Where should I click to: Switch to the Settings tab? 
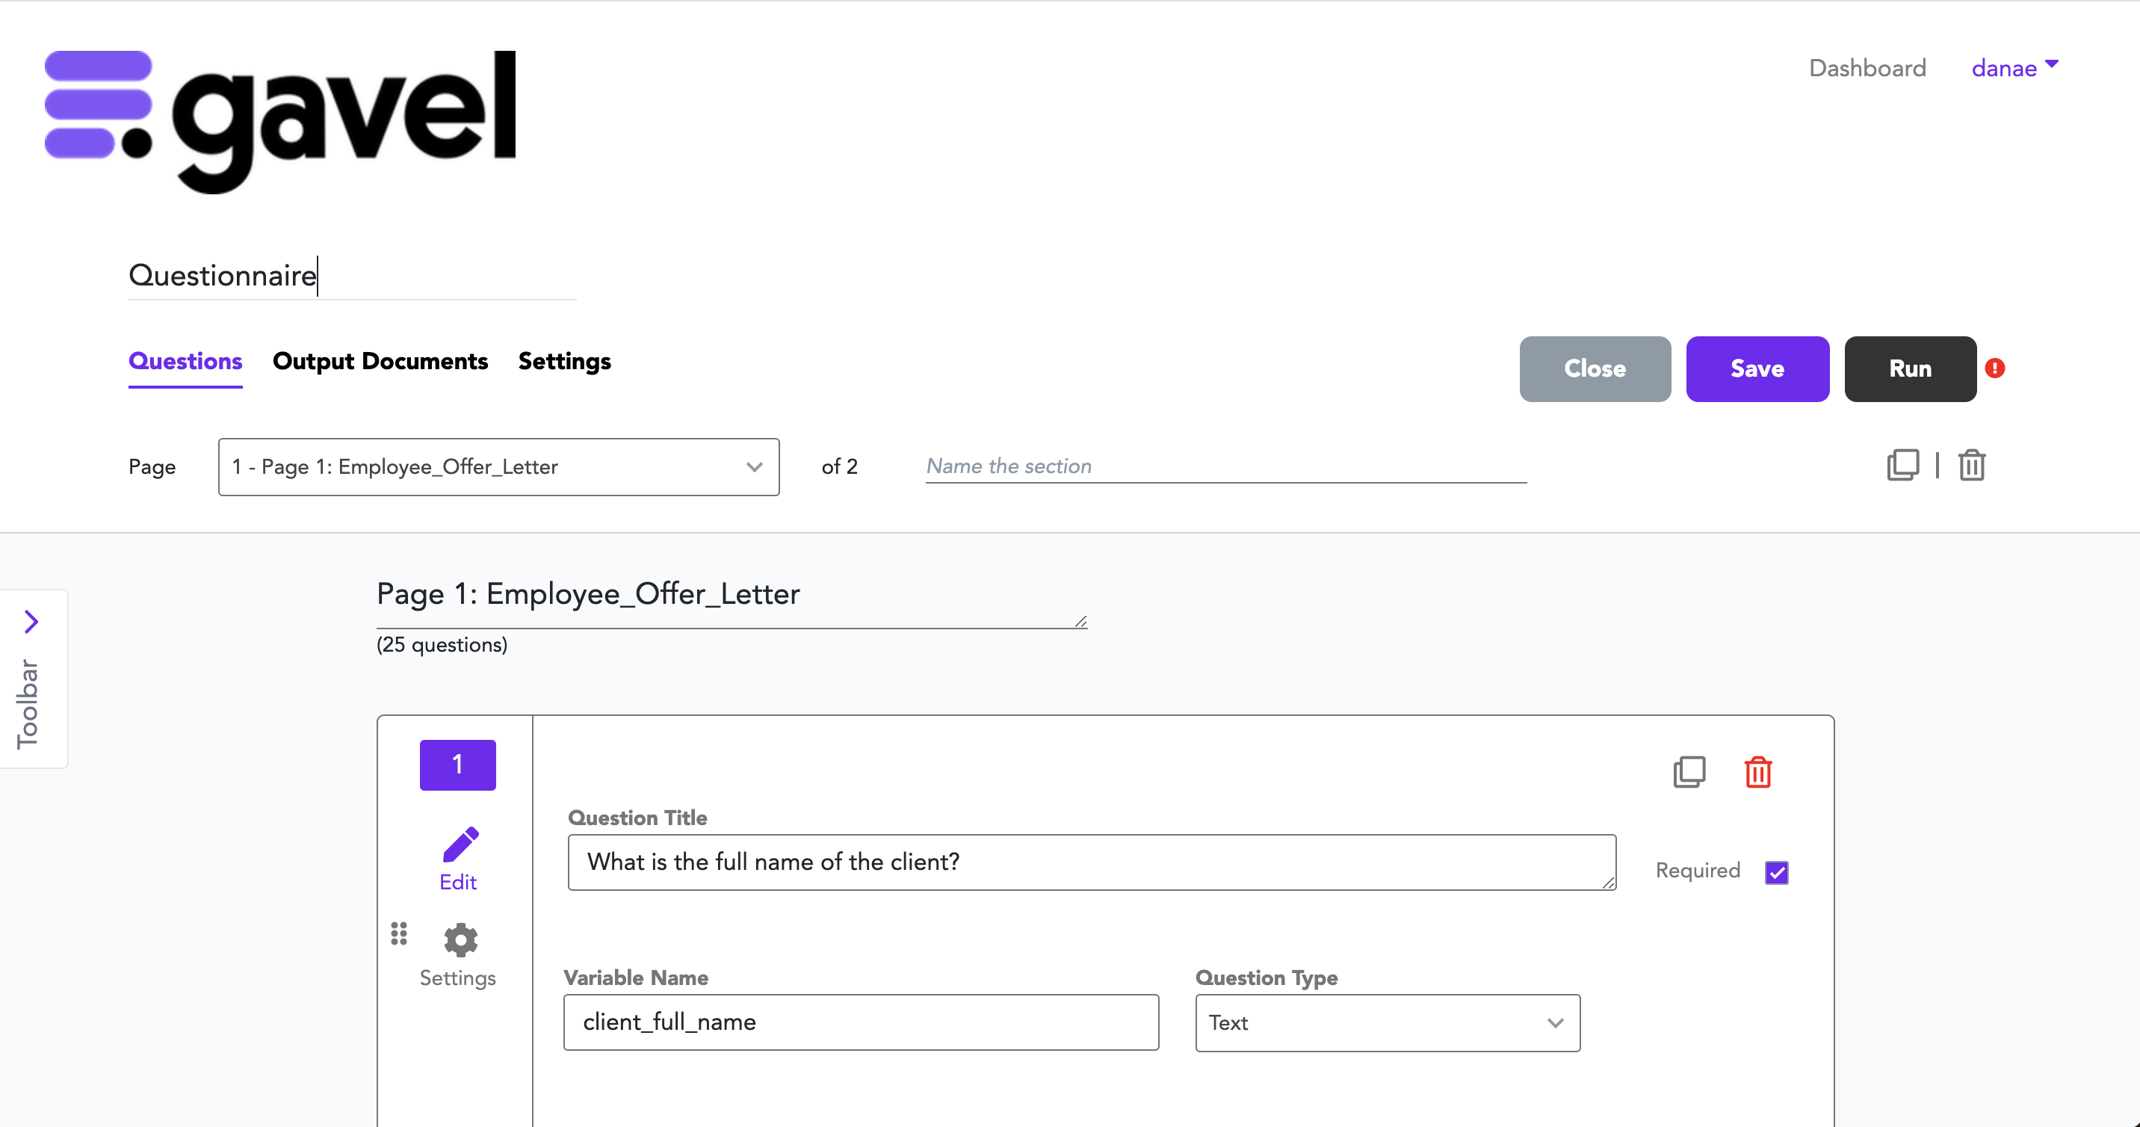tap(564, 362)
